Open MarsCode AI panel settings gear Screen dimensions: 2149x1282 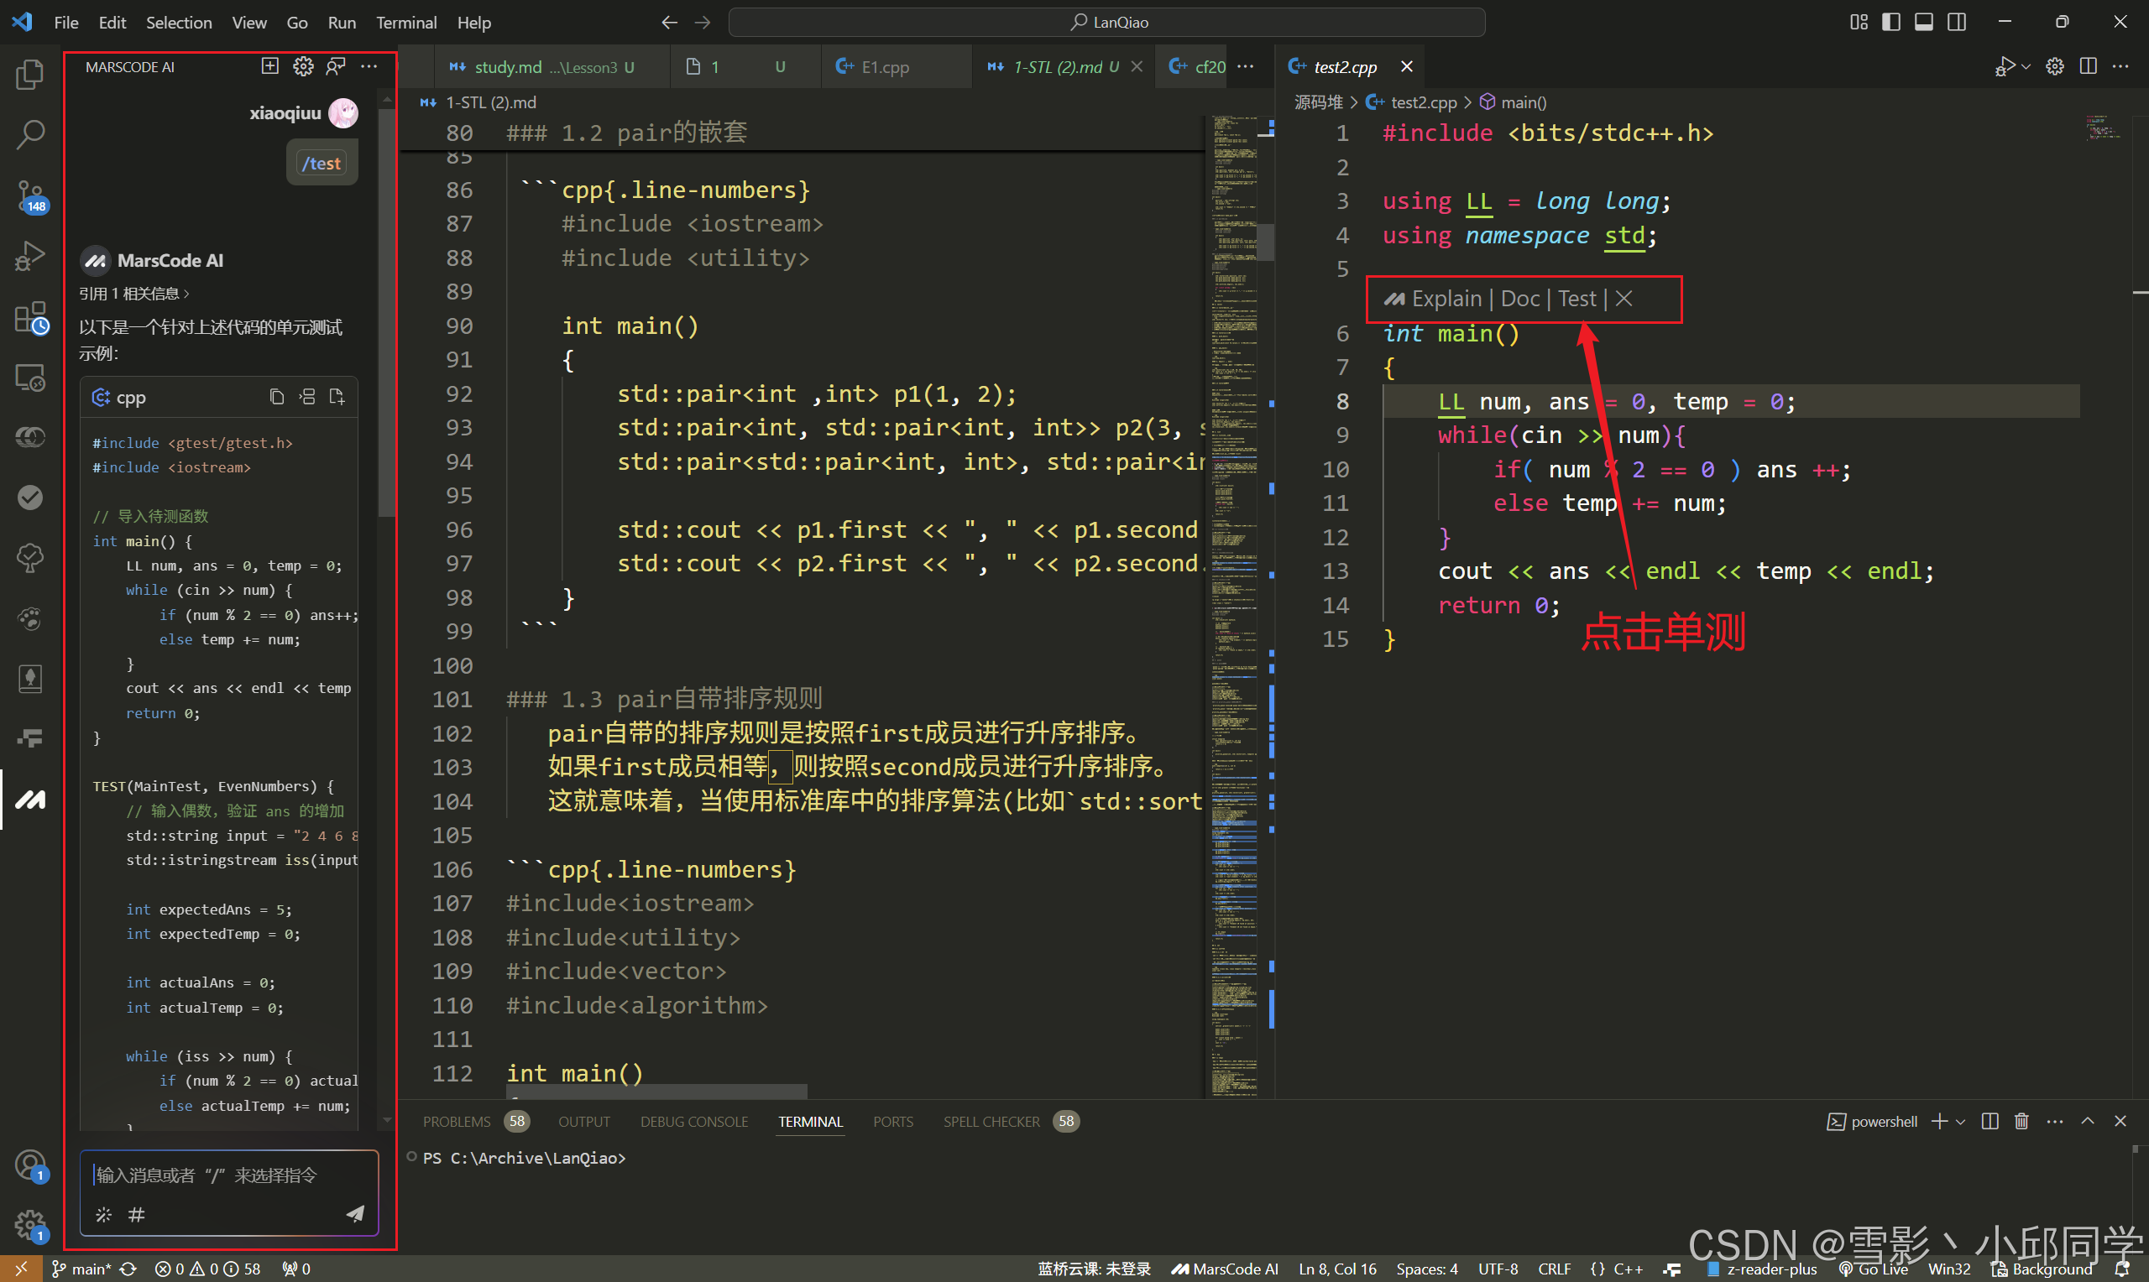click(x=302, y=66)
